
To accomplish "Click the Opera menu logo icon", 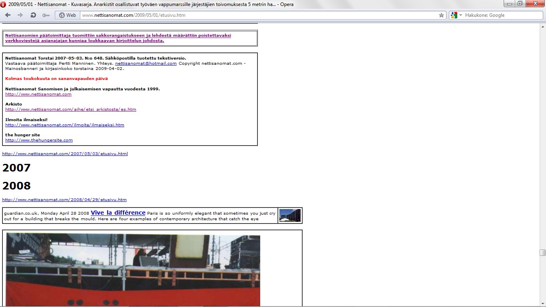I will point(4,4).
